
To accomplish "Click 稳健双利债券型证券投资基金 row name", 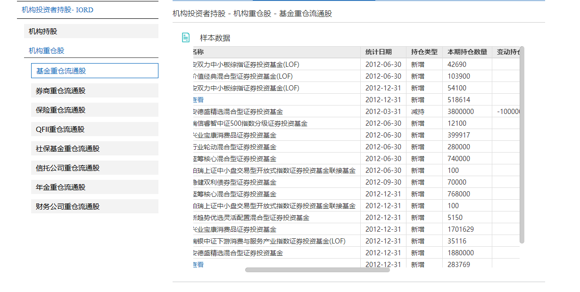I will [235, 182].
